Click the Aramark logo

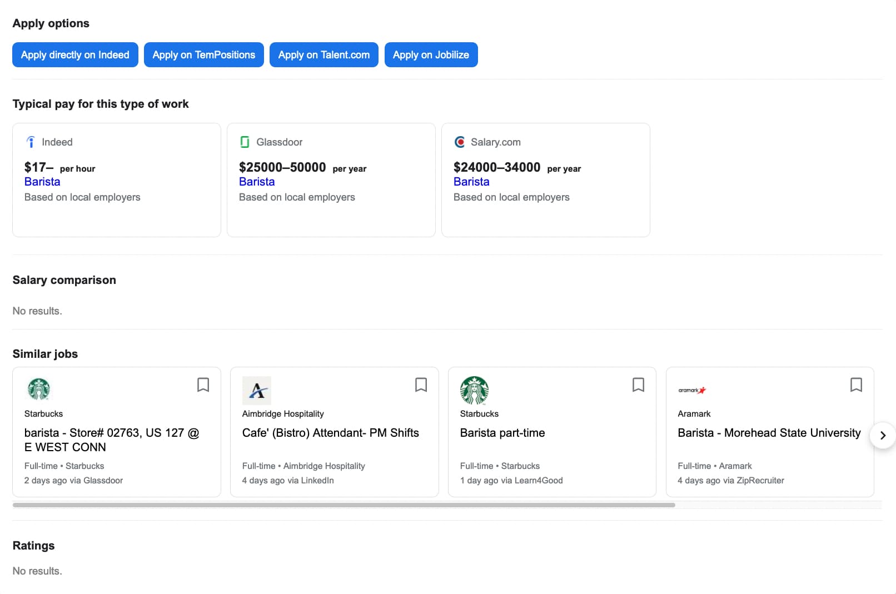pos(692,390)
